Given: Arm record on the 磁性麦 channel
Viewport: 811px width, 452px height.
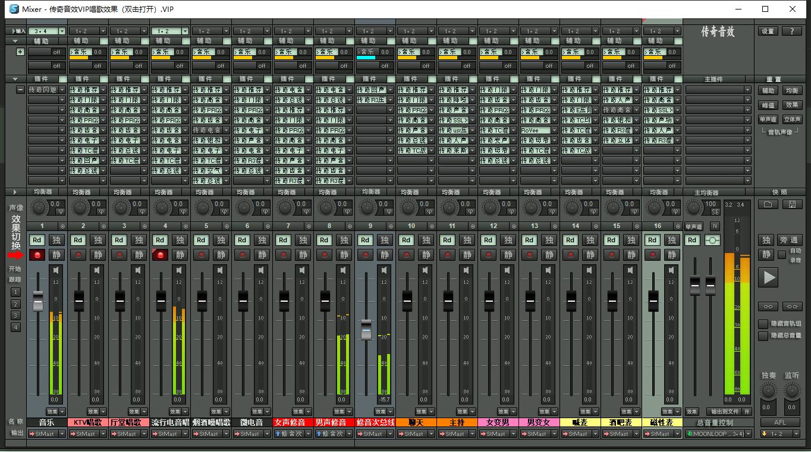Looking at the screenshot, I should click(x=653, y=255).
